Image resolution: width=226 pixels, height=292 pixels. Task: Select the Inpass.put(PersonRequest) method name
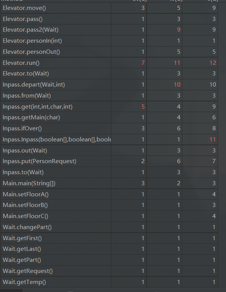(40, 161)
